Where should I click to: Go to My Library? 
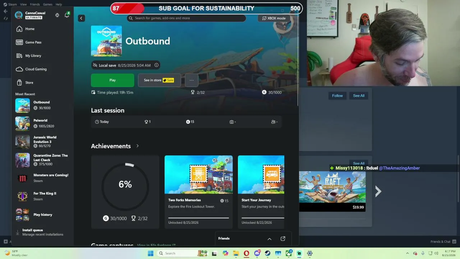(x=42, y=56)
